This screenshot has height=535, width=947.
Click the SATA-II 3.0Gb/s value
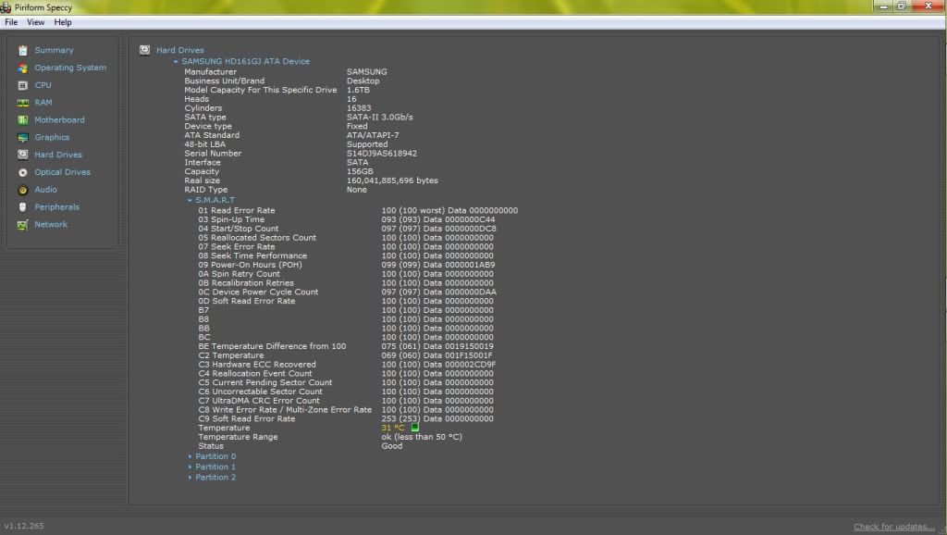click(x=380, y=118)
